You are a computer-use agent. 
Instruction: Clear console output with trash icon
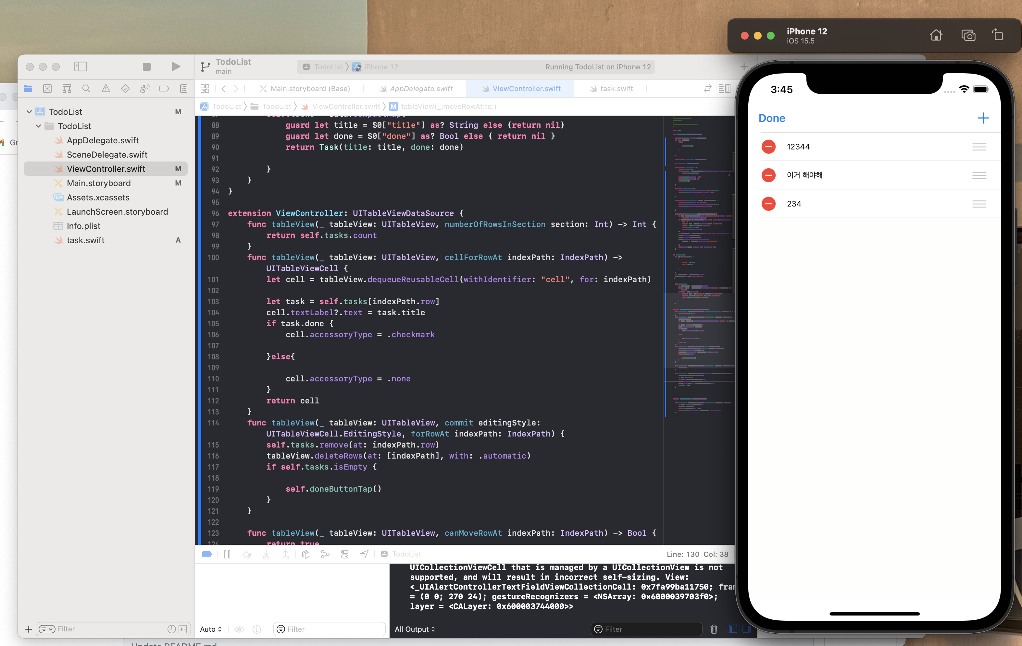[714, 629]
